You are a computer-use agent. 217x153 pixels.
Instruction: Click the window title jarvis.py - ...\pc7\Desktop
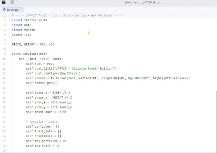142,2
